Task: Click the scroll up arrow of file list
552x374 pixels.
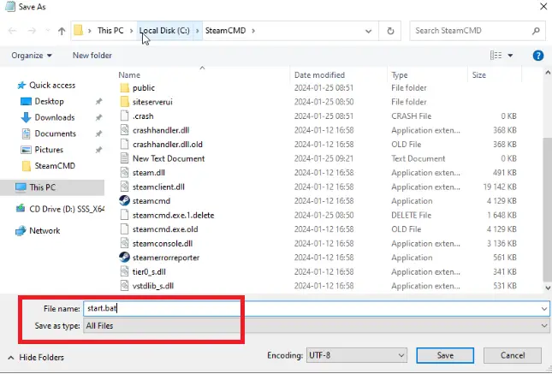Action: (548, 73)
